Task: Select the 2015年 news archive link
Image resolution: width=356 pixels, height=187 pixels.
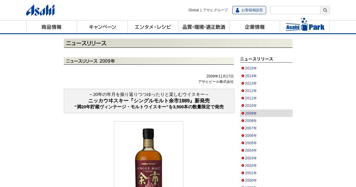Action: [x=251, y=68]
